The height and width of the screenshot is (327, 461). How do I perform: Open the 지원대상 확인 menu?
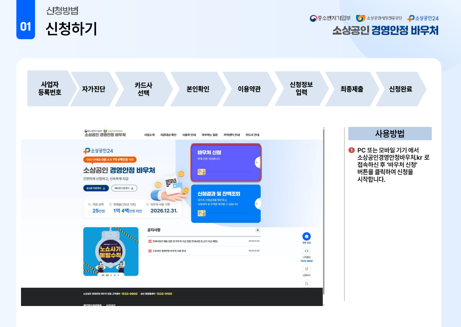168,135
